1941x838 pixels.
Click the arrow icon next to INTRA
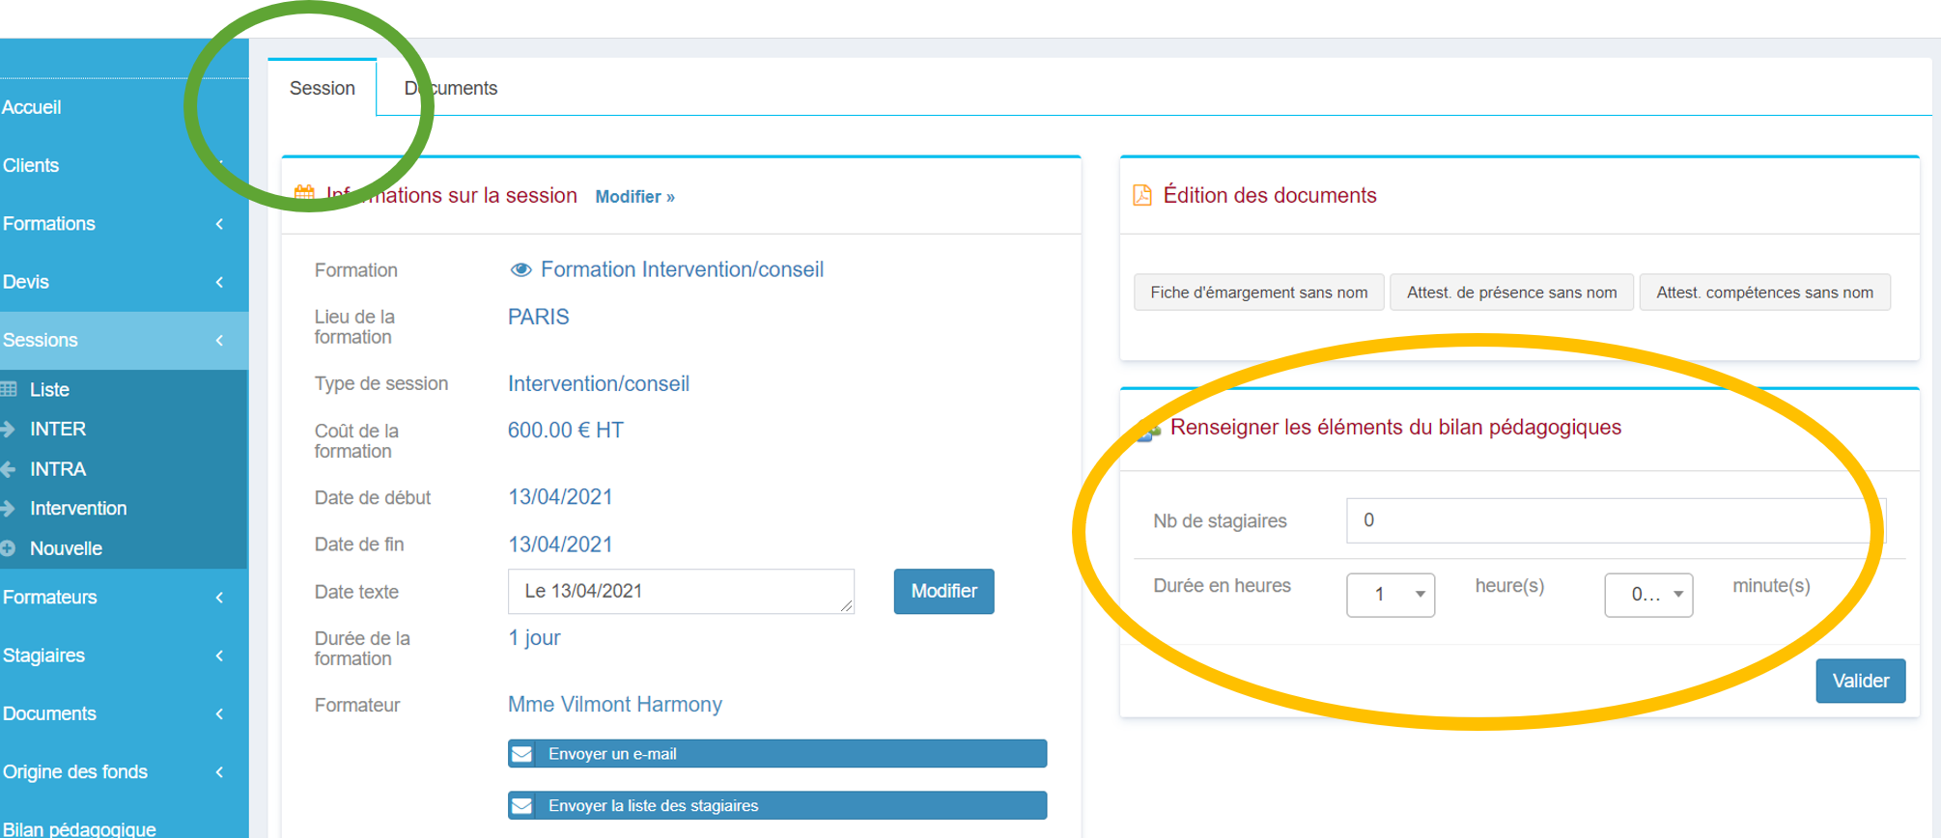point(9,469)
